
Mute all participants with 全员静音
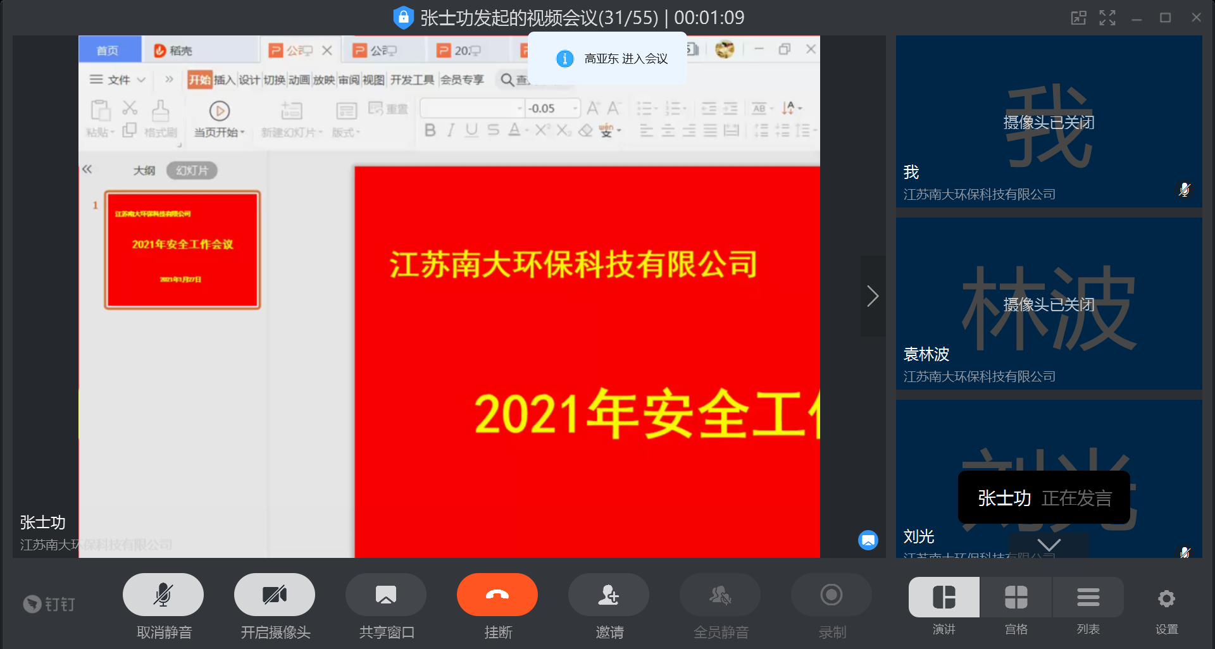(x=720, y=595)
